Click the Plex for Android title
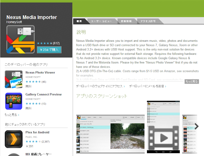 click(37, 132)
